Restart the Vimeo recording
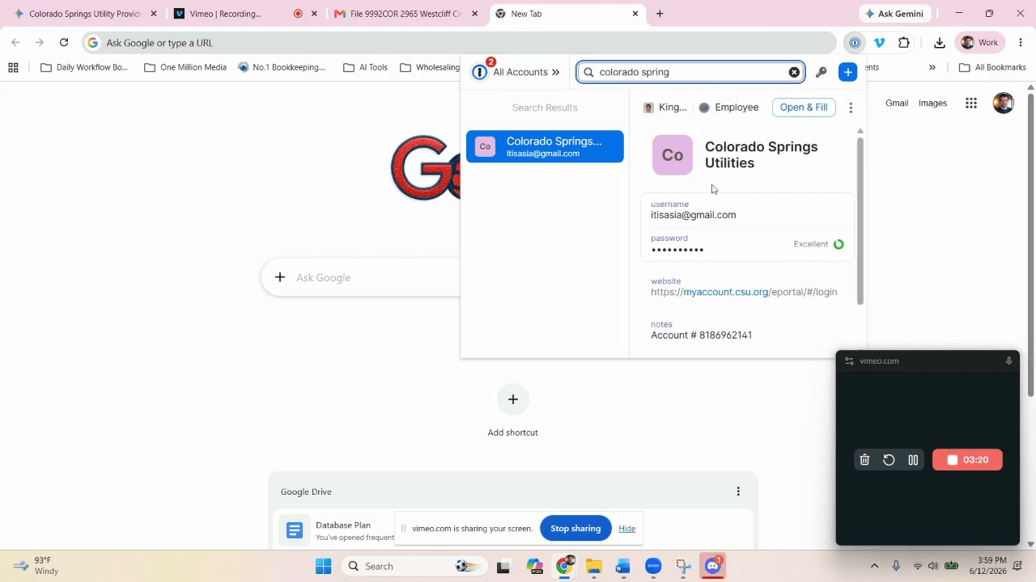1036x582 pixels. (x=889, y=460)
